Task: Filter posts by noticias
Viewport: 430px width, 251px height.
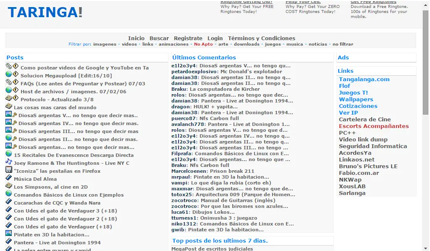Action: coord(318,44)
